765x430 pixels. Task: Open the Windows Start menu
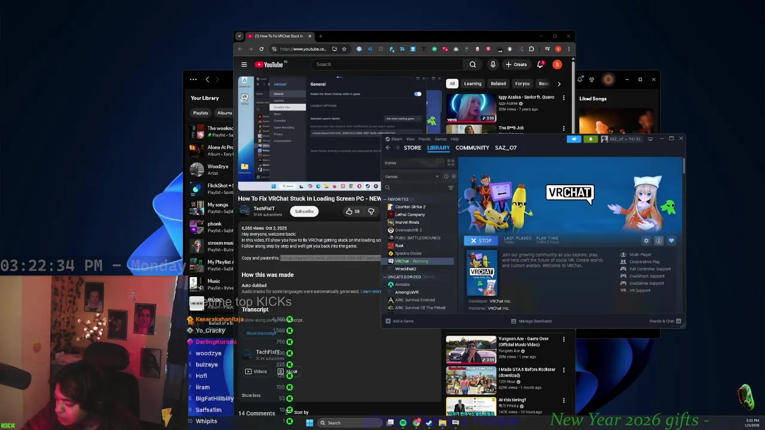[310, 423]
